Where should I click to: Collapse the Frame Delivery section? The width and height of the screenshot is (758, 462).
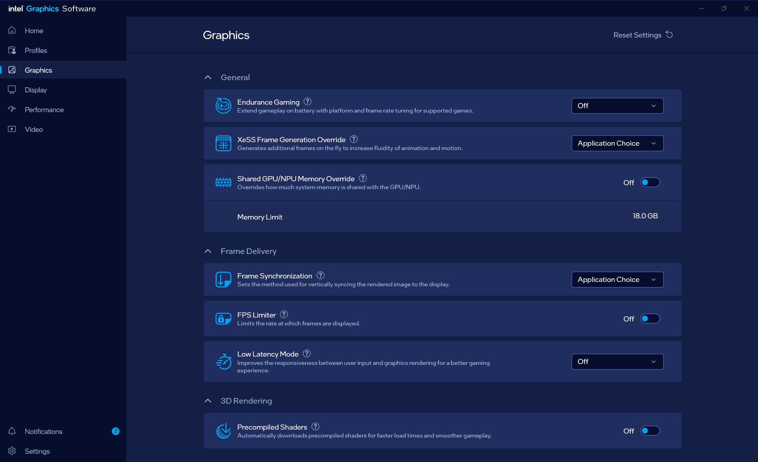pos(208,251)
